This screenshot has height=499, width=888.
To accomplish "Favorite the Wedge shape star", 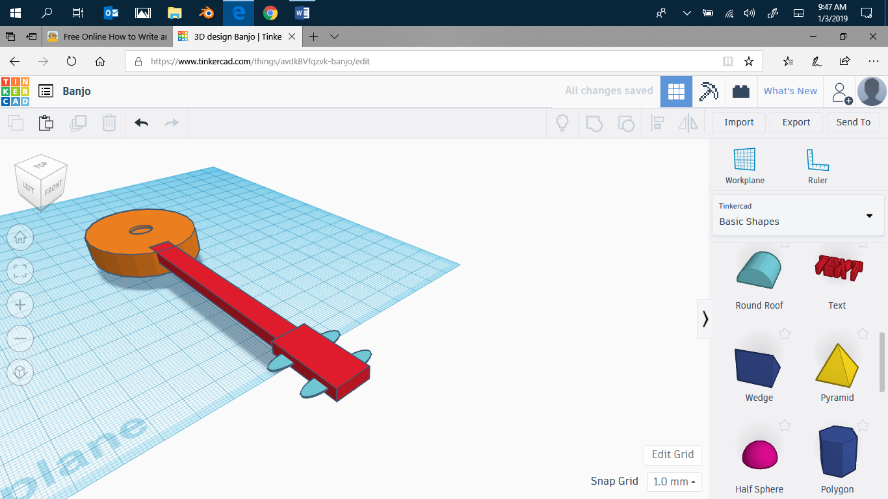I will tap(785, 333).
